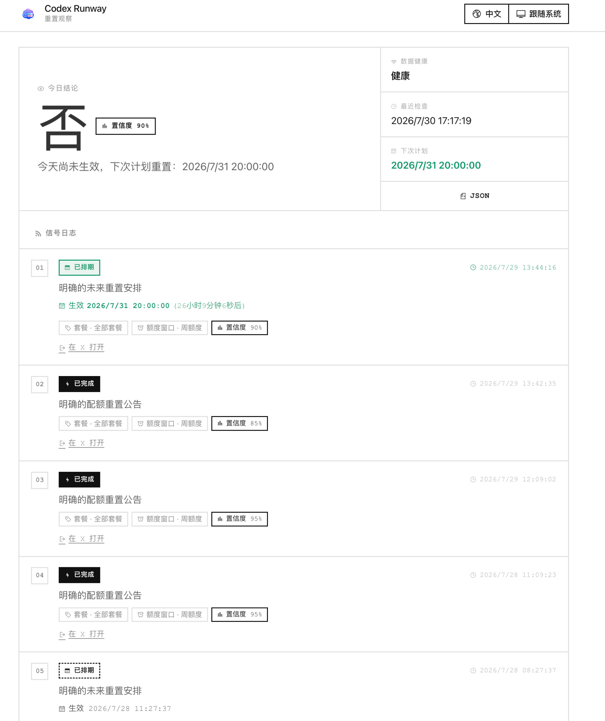Click the green 2026/7/31 20:00:00 next-plan time
Viewport: 605px width, 721px height.
[x=436, y=165]
